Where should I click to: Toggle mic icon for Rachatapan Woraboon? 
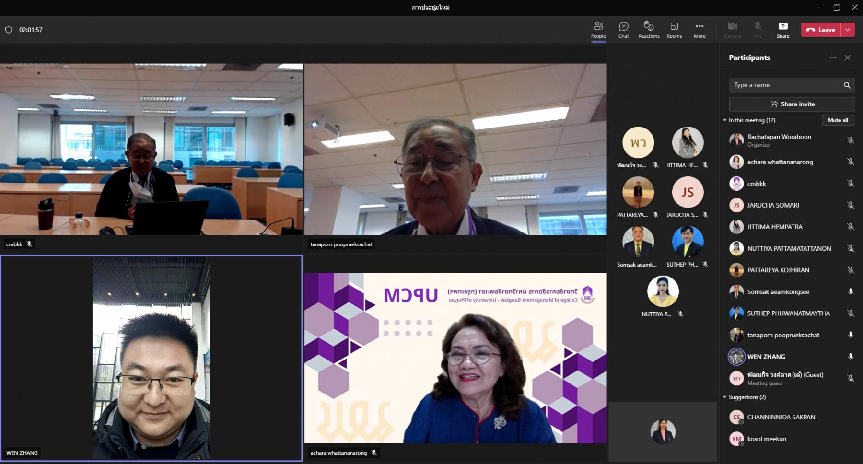(851, 140)
